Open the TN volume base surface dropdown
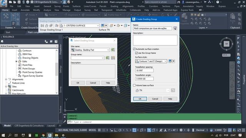This screenshot has height=138, width=246. tap(168, 90)
